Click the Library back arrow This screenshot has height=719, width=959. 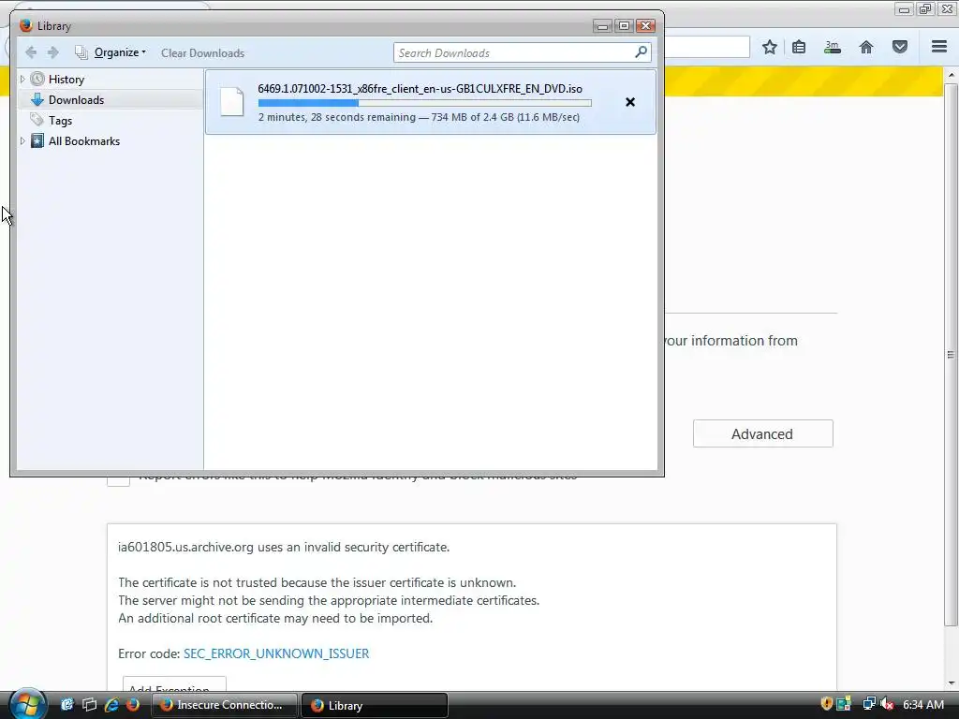pyautogui.click(x=31, y=52)
